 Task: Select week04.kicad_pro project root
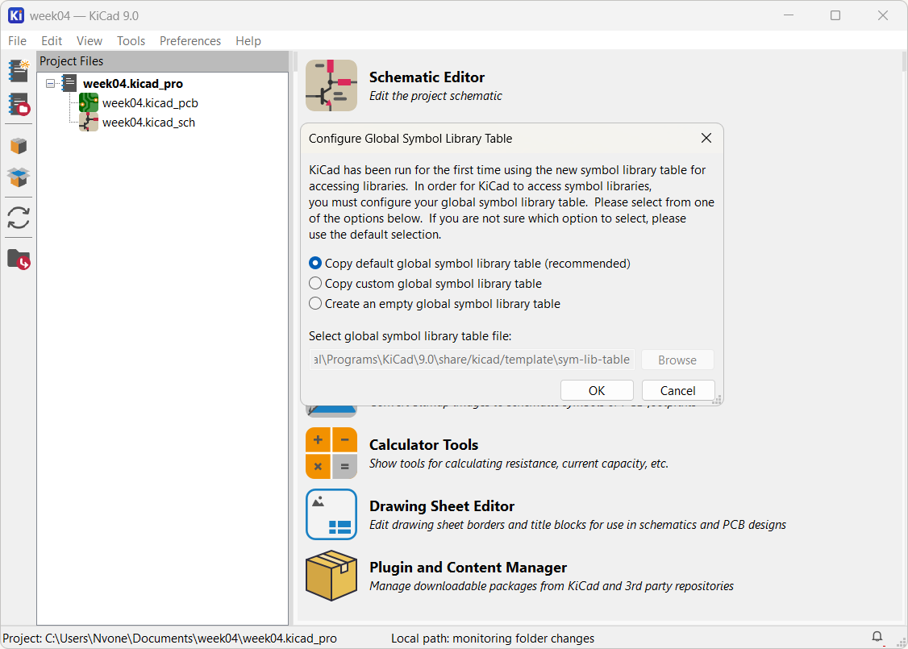pos(132,83)
